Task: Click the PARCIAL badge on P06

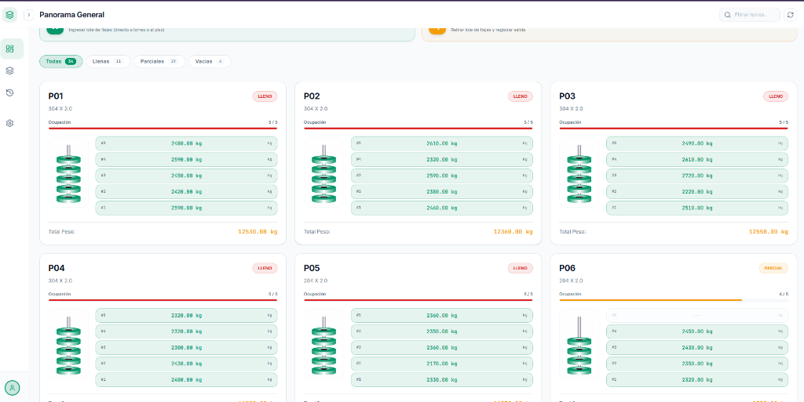Action: click(x=773, y=268)
